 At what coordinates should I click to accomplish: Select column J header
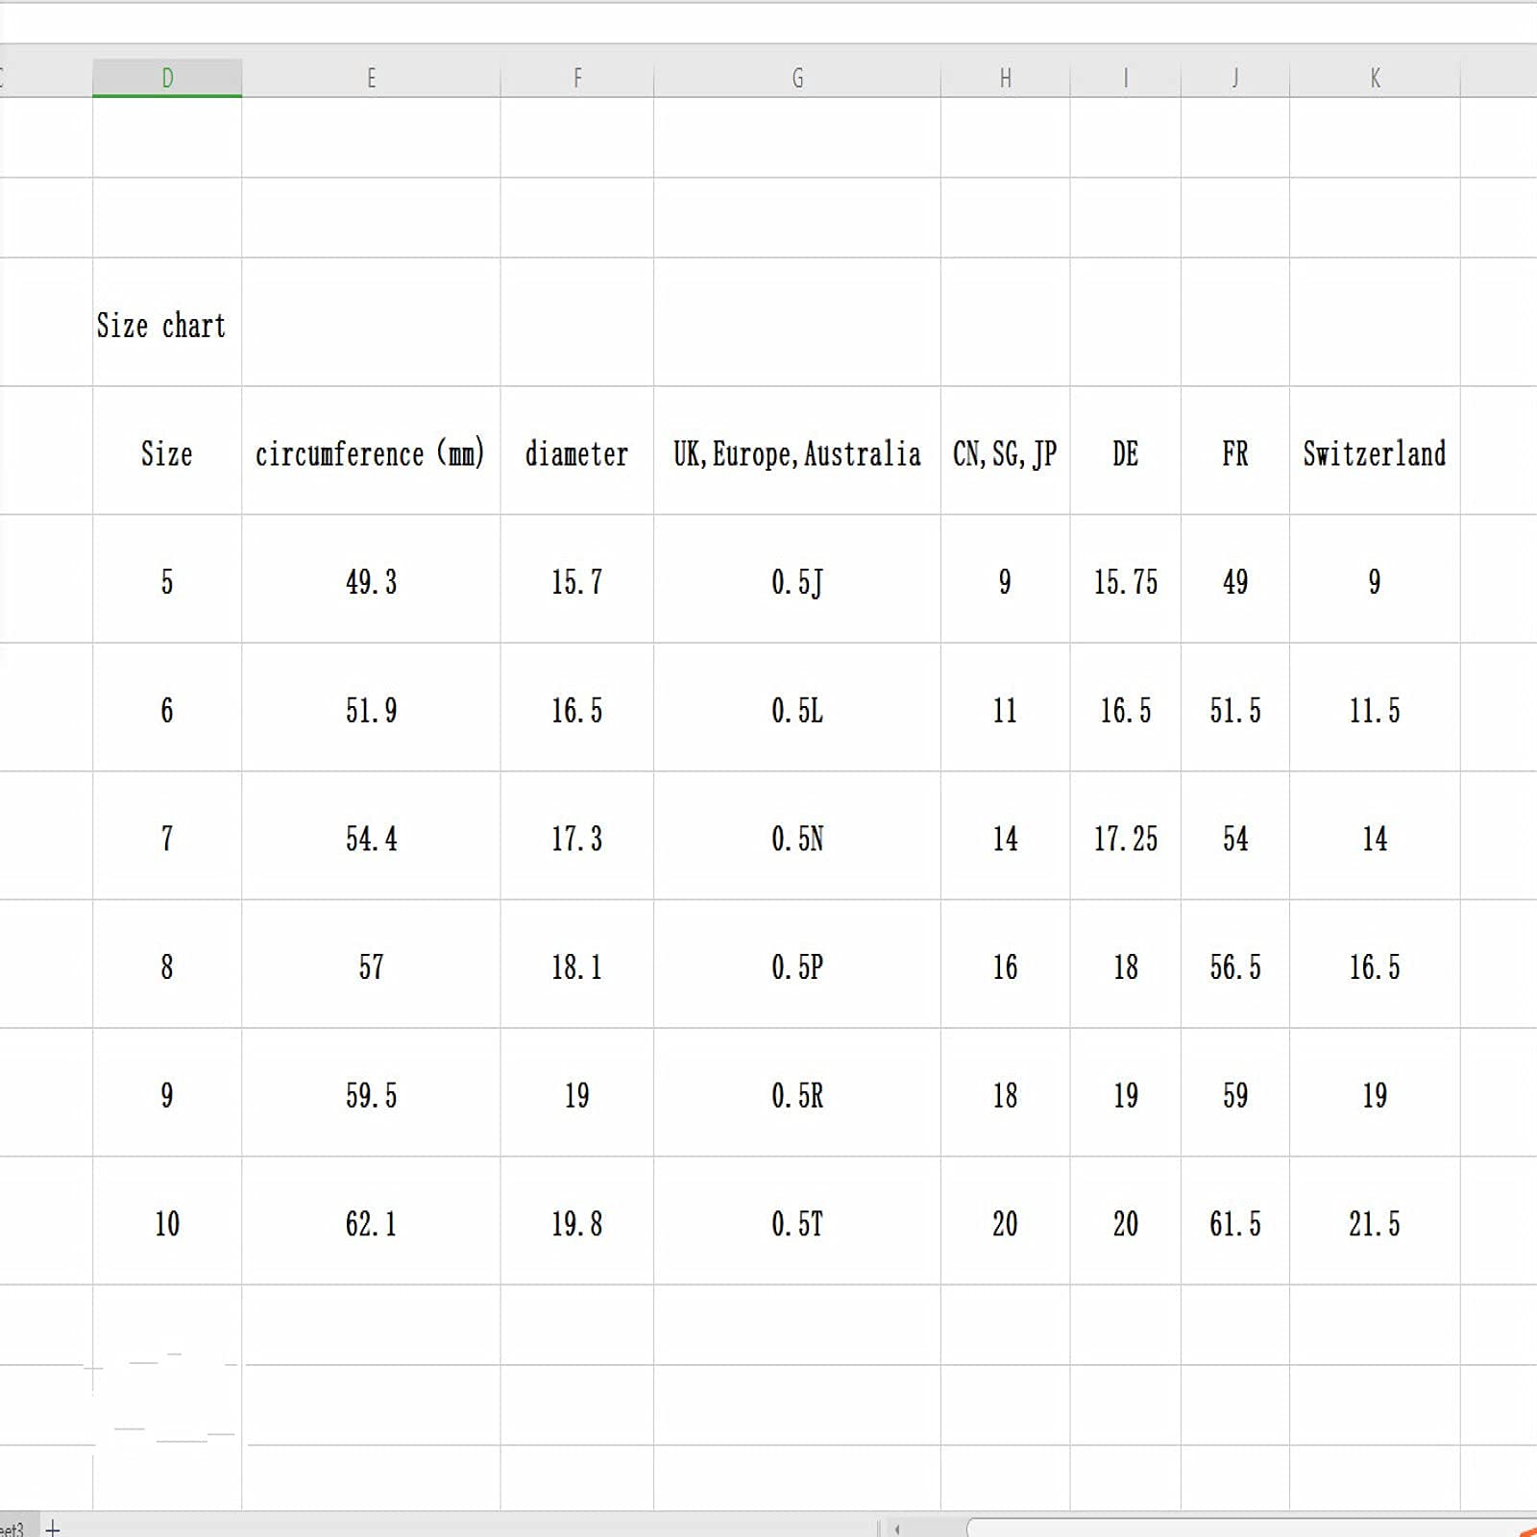[x=1235, y=78]
